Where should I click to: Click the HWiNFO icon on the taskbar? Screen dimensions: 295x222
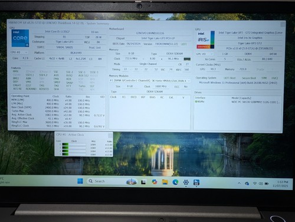pos(196,182)
